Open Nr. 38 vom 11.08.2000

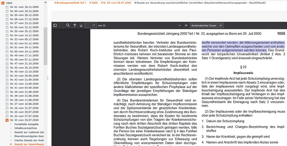point(24,100)
